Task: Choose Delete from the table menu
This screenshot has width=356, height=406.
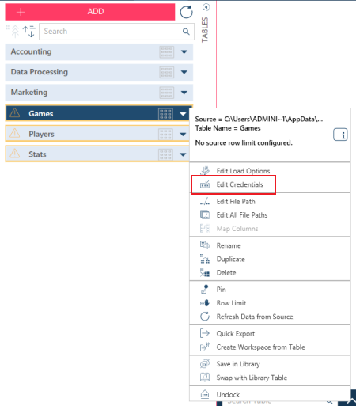Action: (x=270, y=272)
